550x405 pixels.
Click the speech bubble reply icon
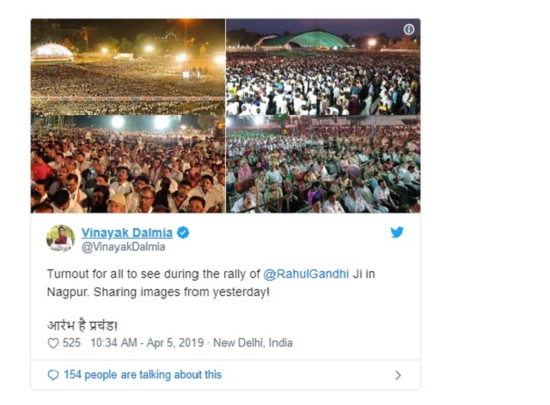point(53,375)
